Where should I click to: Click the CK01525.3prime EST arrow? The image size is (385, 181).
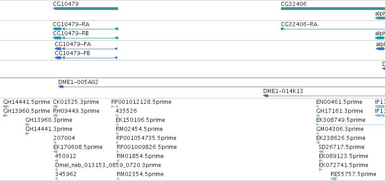55,107
